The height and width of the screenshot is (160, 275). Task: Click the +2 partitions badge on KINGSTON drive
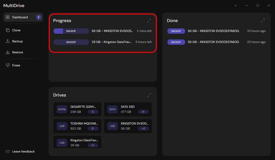click(x=143, y=129)
